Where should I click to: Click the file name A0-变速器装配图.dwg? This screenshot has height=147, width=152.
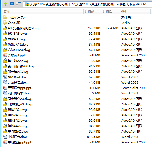point(23,28)
